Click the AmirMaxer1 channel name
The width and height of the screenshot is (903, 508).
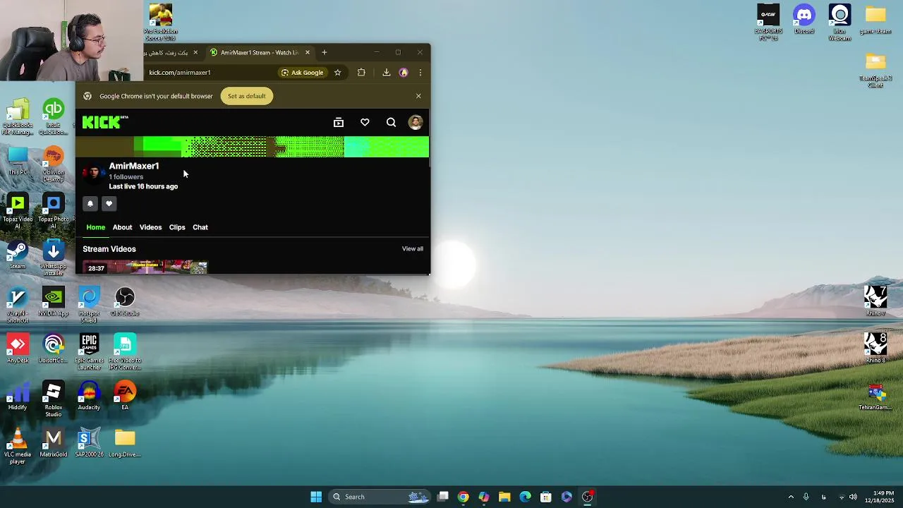pyautogui.click(x=134, y=166)
